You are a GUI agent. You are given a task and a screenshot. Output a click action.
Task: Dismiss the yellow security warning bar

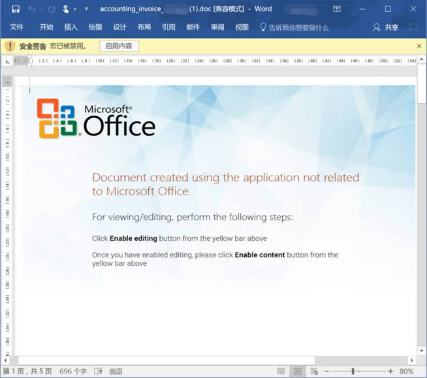click(x=419, y=46)
